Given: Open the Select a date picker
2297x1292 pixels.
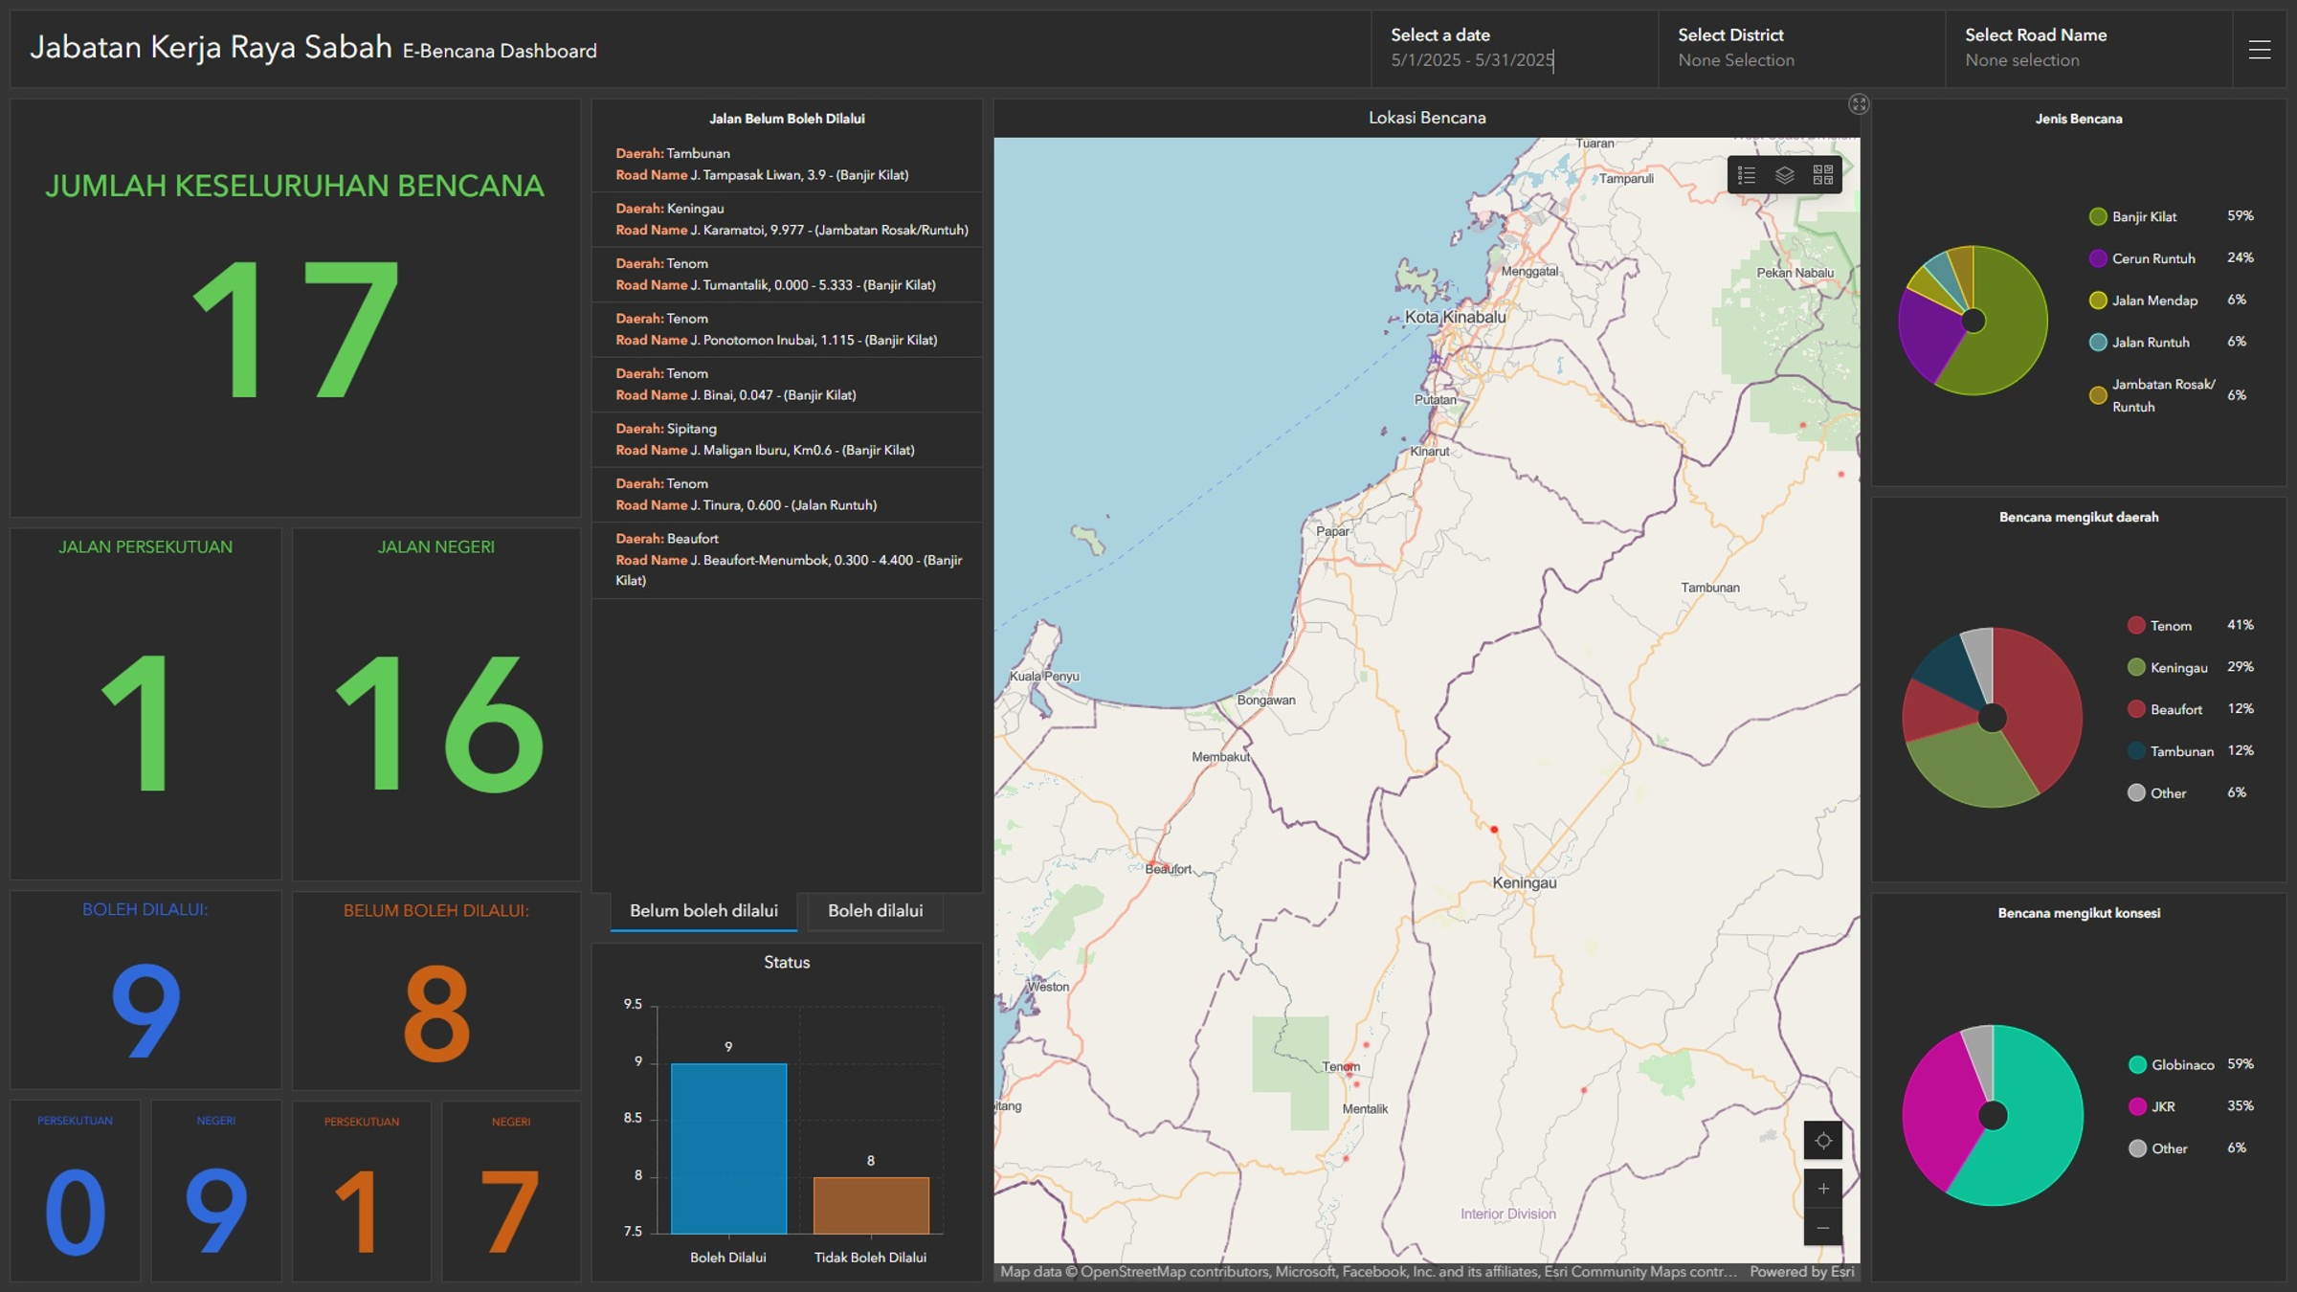Looking at the screenshot, I should tap(1472, 59).
